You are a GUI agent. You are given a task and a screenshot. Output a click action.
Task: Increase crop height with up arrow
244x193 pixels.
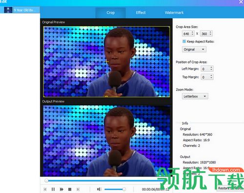click(210, 32)
